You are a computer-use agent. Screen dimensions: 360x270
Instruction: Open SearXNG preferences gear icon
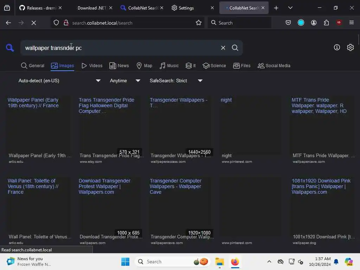pyautogui.click(x=351, y=47)
